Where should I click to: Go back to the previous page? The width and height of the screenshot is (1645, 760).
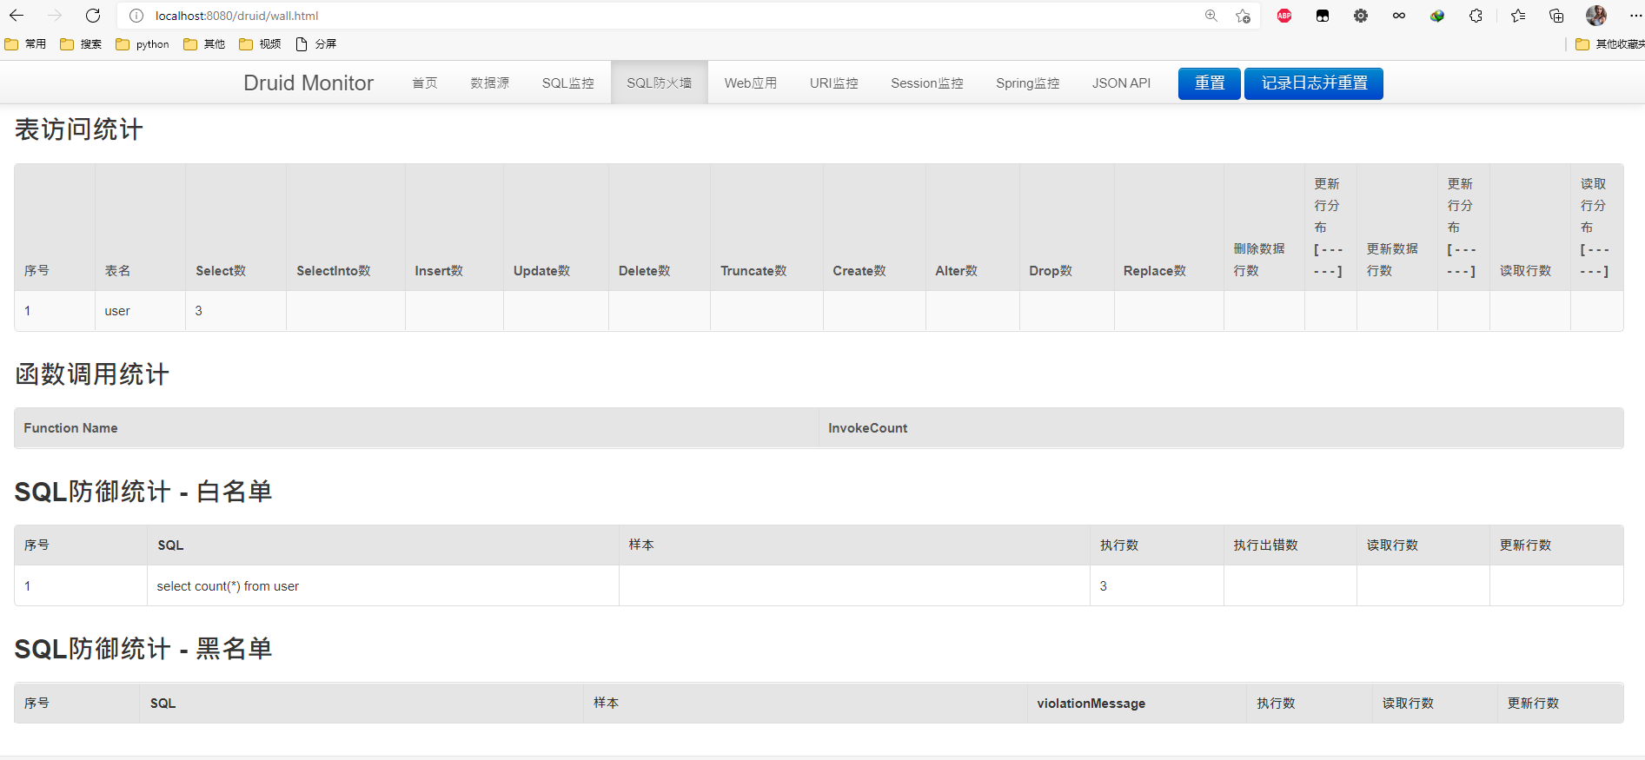tap(17, 16)
